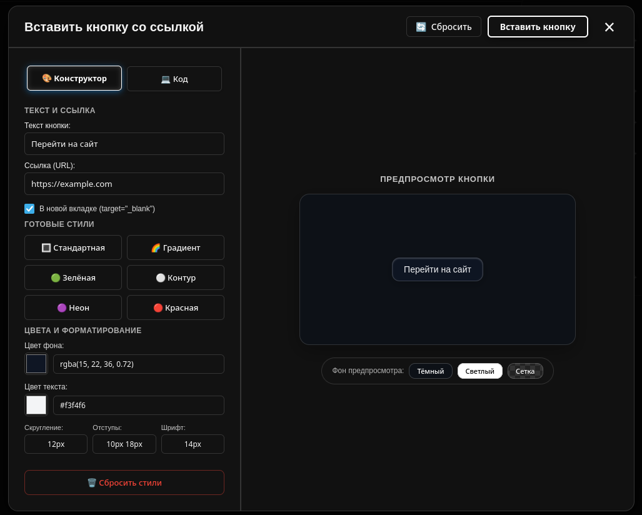Click the white circle icon on Контур
Screen dimensions: 642x515
[x=161, y=277]
